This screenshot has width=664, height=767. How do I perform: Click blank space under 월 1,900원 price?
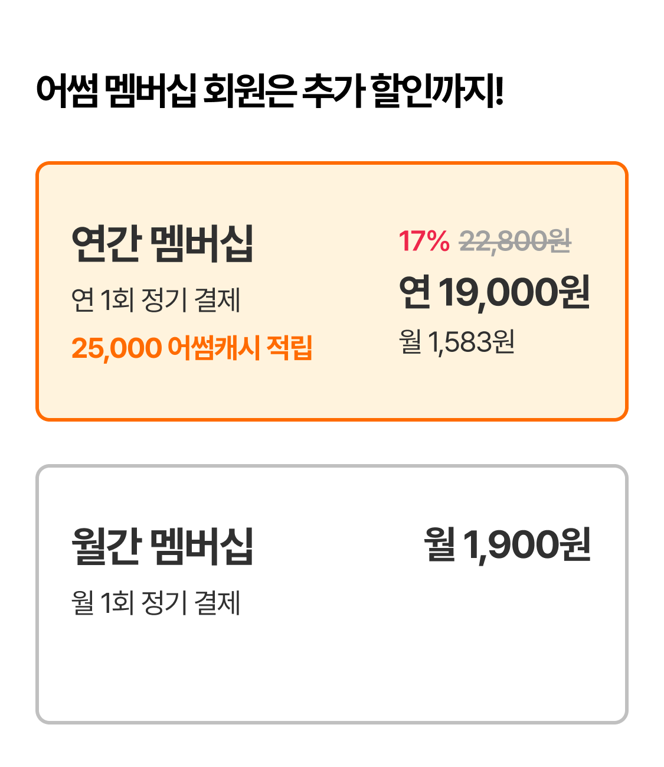pyautogui.click(x=507, y=626)
